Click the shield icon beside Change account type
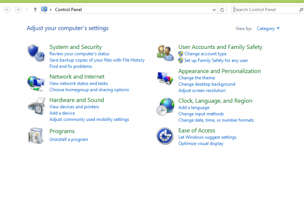304x211 pixels. 180,54
